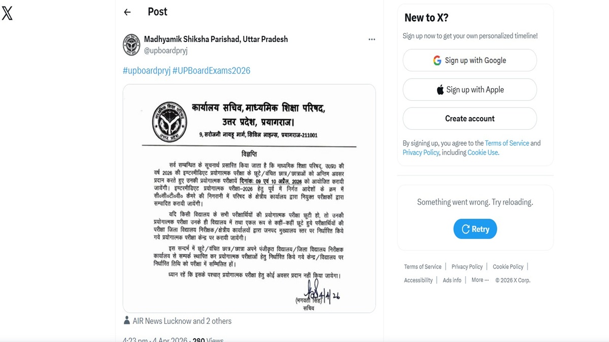This screenshot has height=342, width=609.
Task: Enlarge the attached notice image
Action: click(249, 198)
